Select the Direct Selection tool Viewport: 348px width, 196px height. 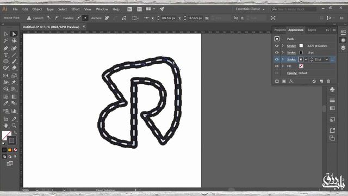pos(14,34)
